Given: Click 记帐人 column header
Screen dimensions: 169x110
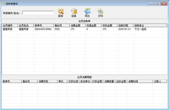Looking at the screenshot, I should coord(160,81).
